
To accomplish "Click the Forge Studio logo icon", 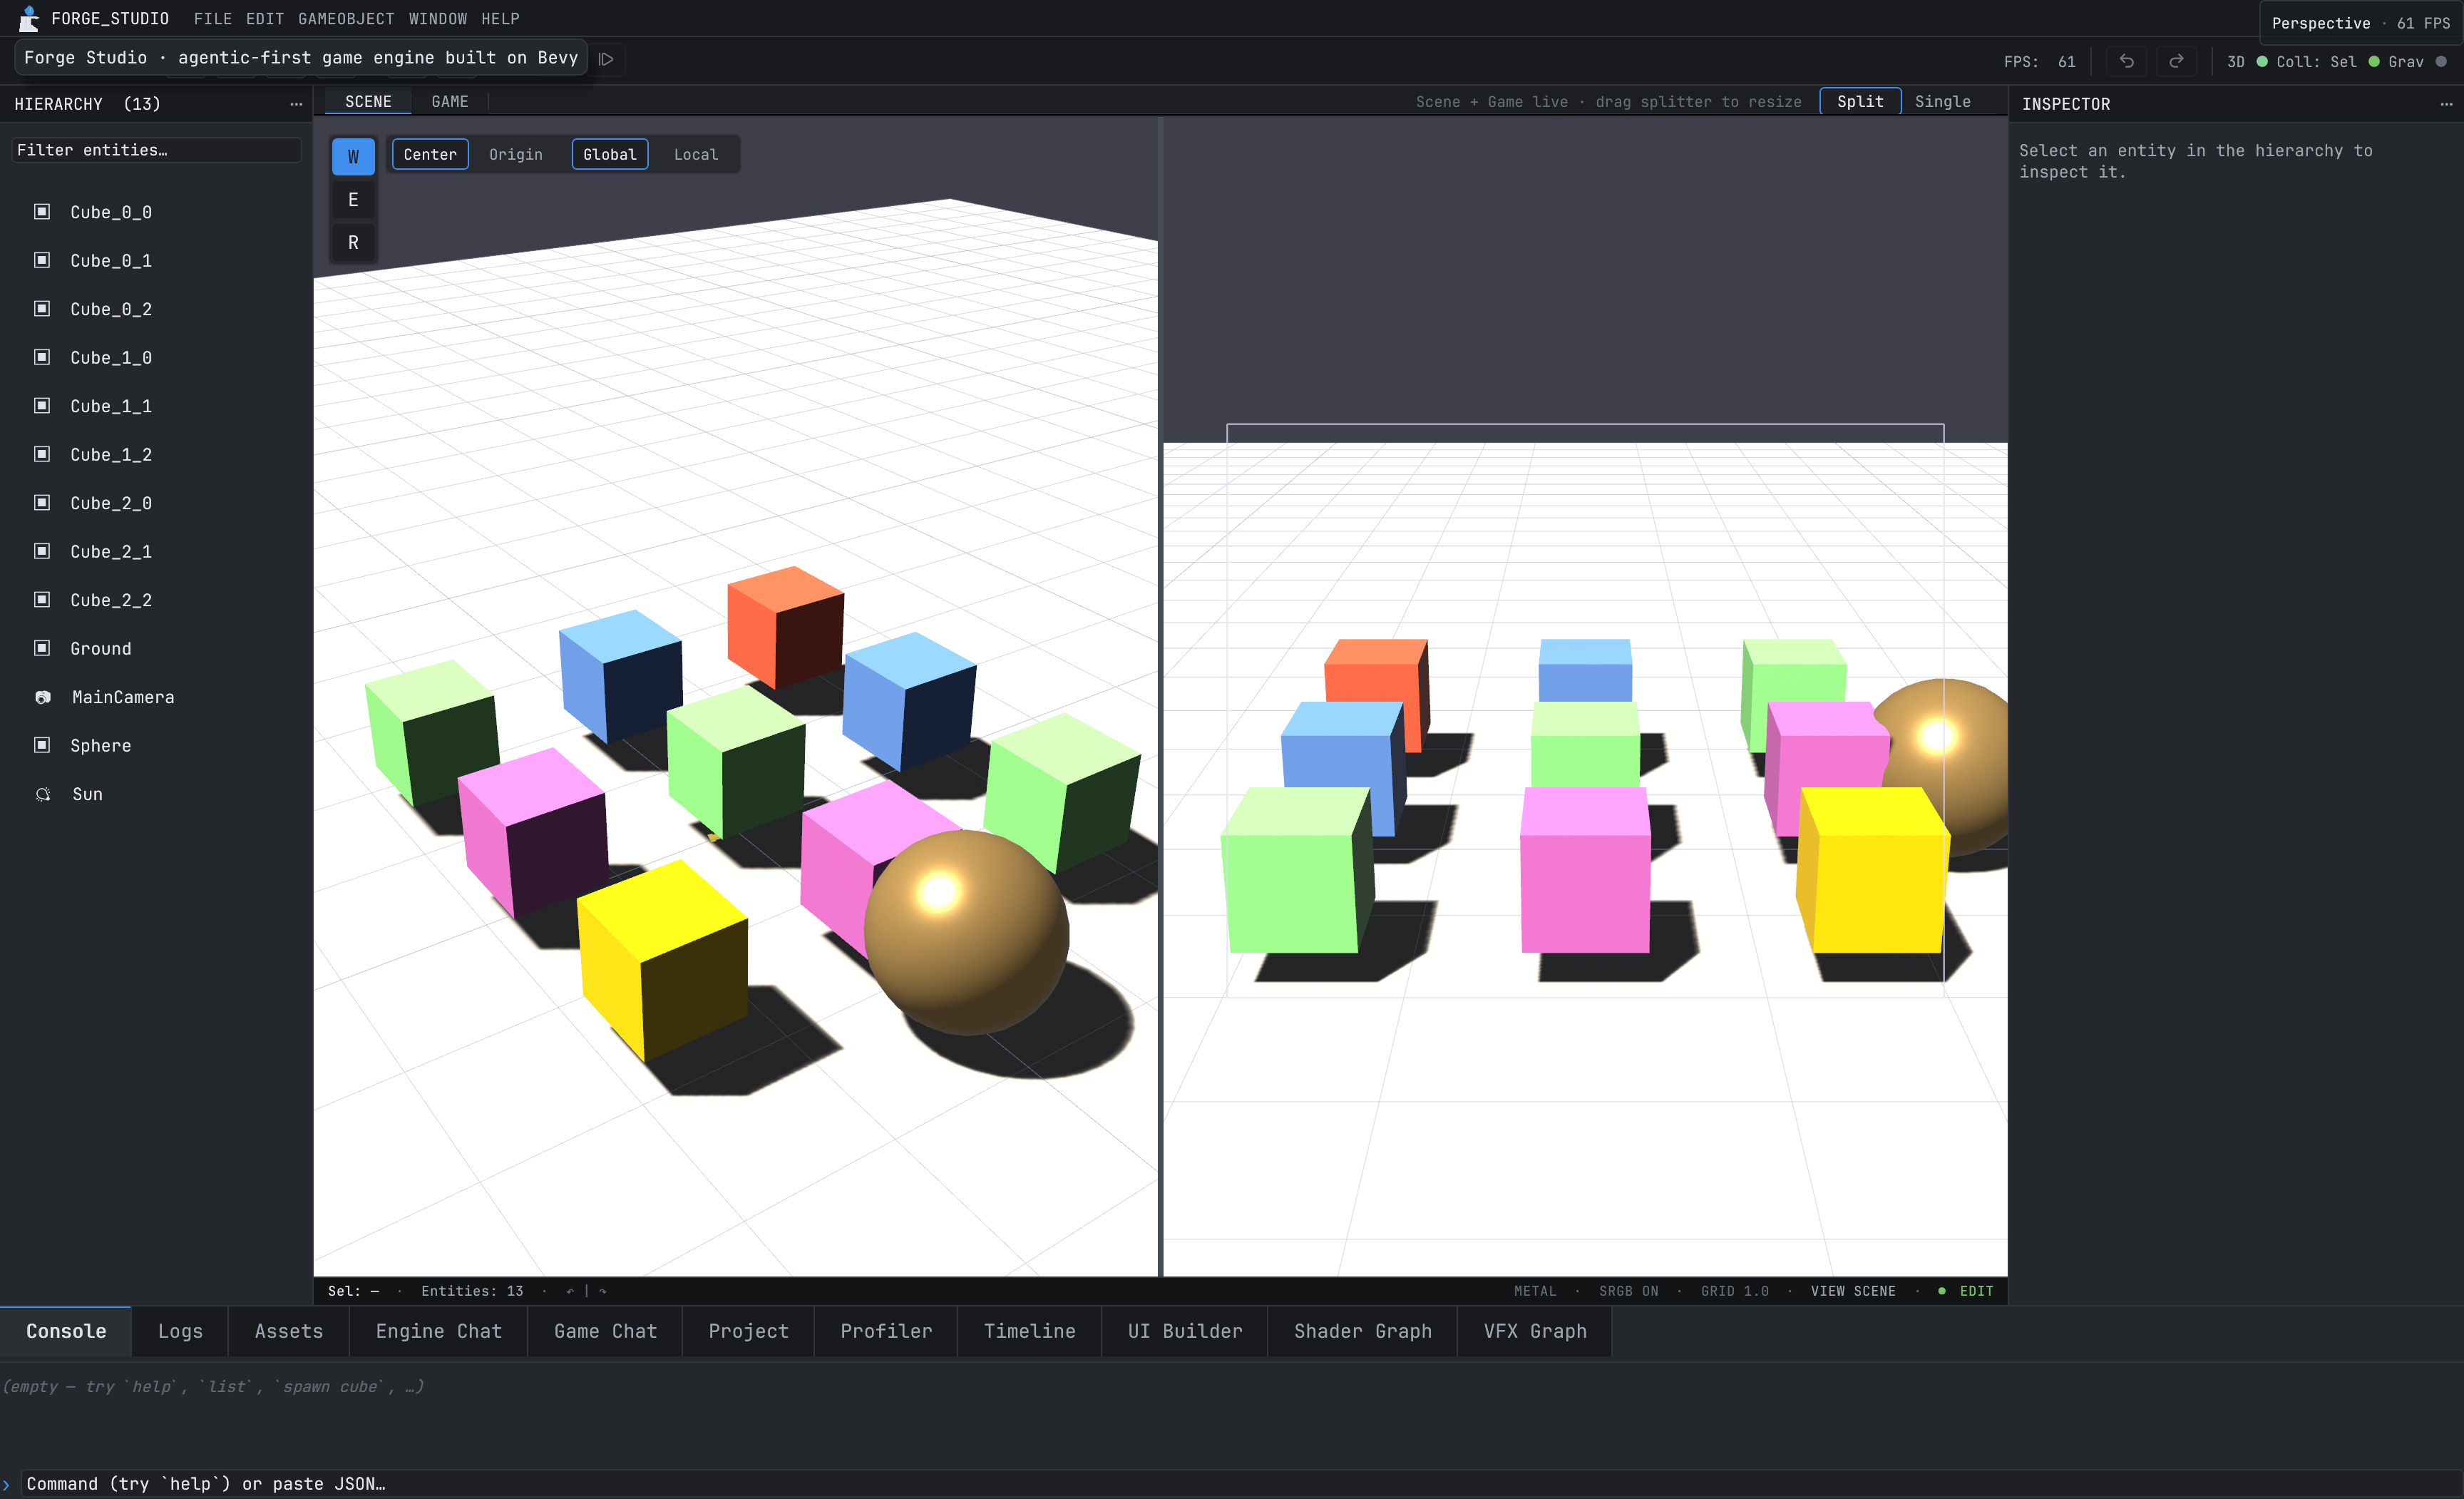I will [28, 18].
